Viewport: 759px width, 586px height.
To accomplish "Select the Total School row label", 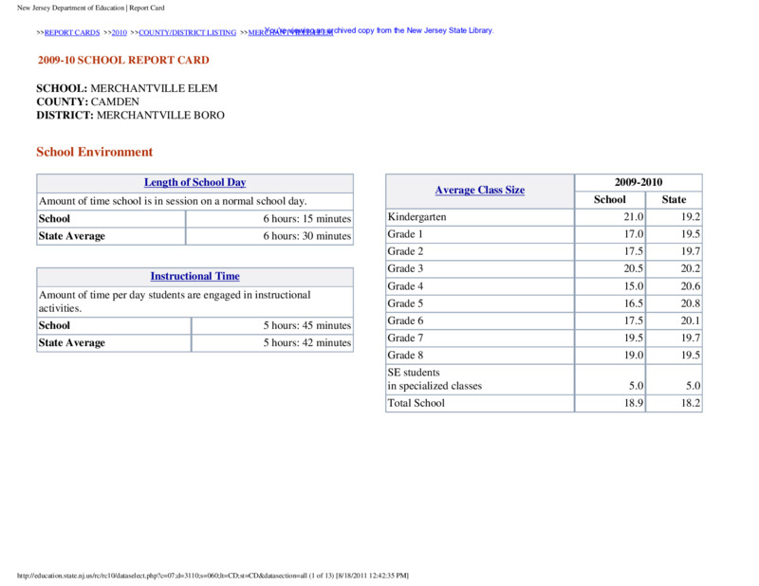I will pyautogui.click(x=416, y=403).
